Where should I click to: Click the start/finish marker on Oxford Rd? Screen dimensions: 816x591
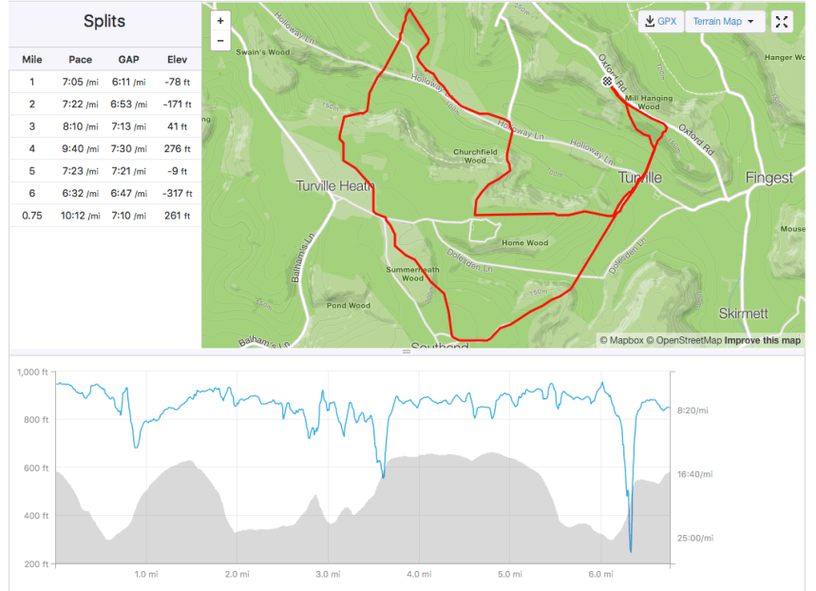(x=607, y=82)
